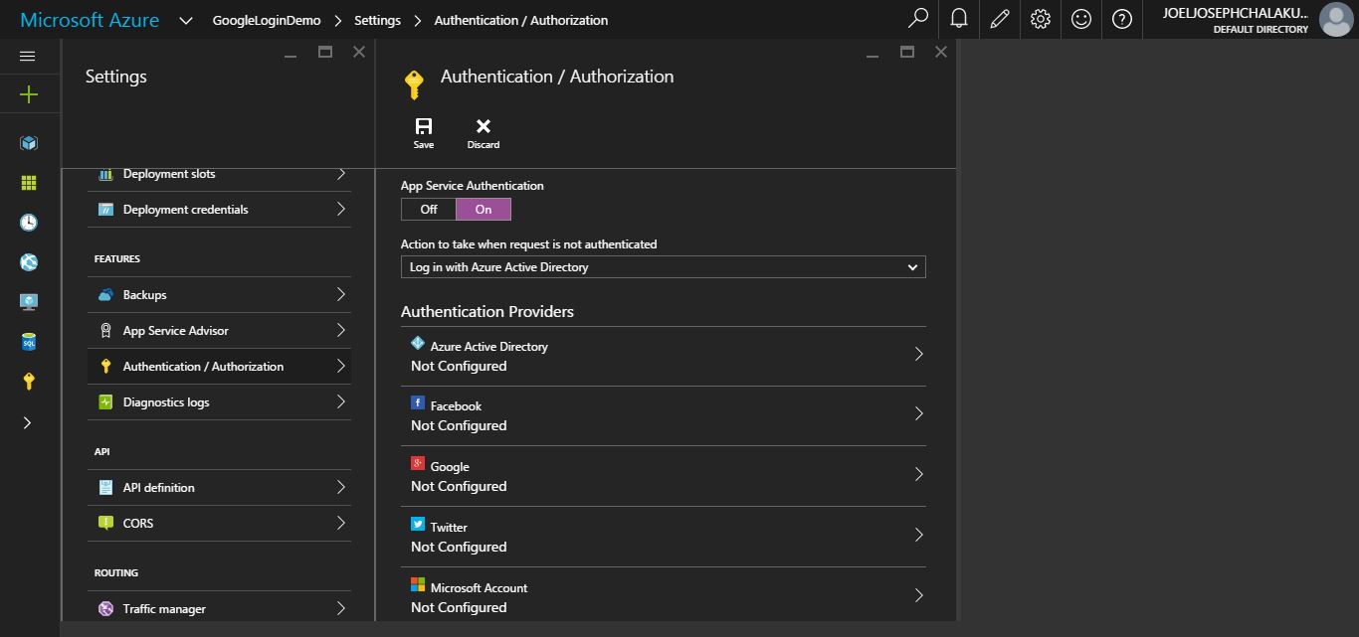Open CORS settings item

coord(219,524)
